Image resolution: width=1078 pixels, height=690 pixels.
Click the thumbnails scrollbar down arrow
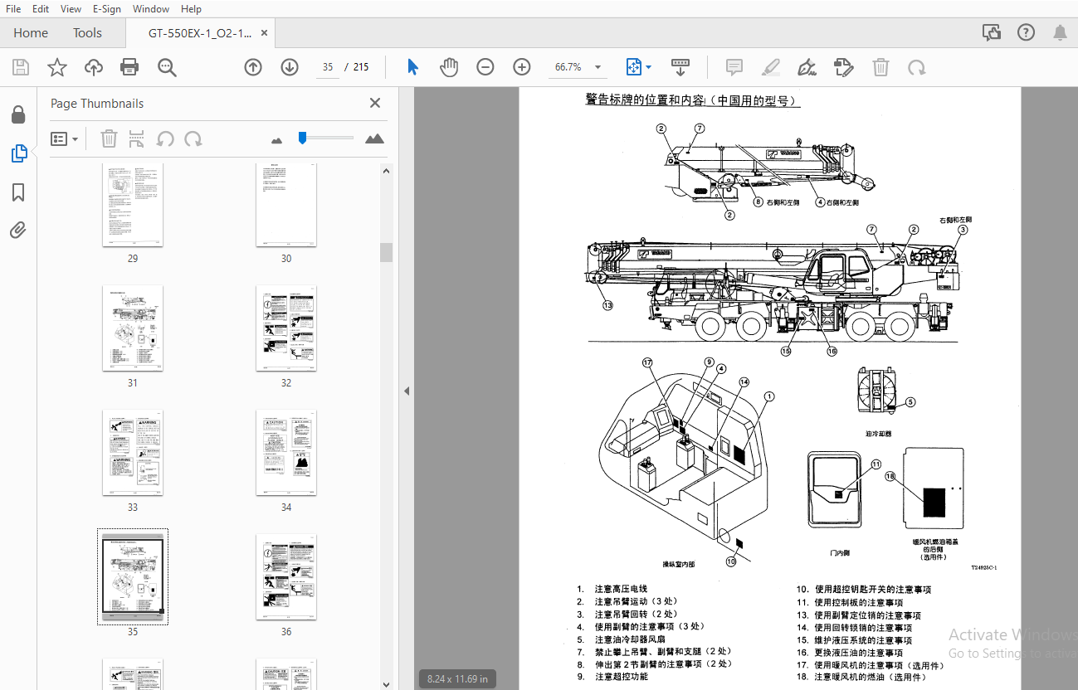pyautogui.click(x=386, y=683)
